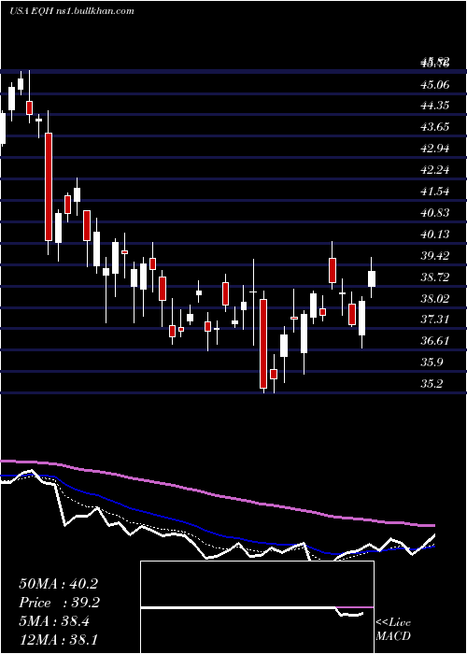The image size is (467, 654).
Task: Click the '<<Live MACD' label
Action: coord(393,629)
